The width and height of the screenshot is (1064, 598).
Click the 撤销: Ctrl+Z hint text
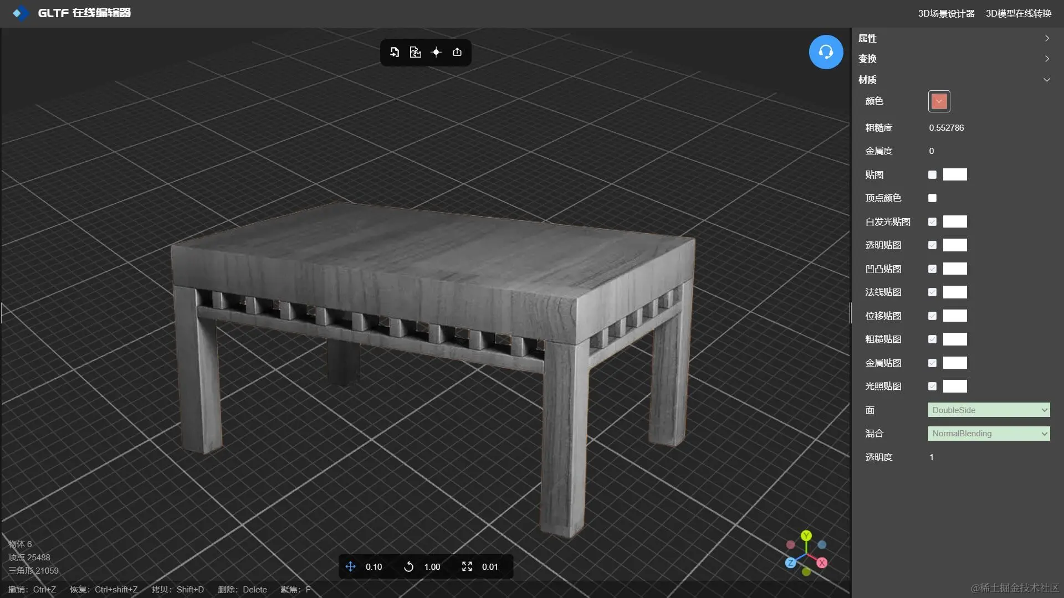(32, 589)
